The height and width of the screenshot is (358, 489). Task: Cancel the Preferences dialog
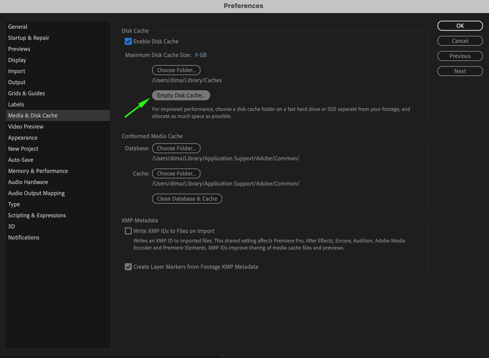point(460,41)
